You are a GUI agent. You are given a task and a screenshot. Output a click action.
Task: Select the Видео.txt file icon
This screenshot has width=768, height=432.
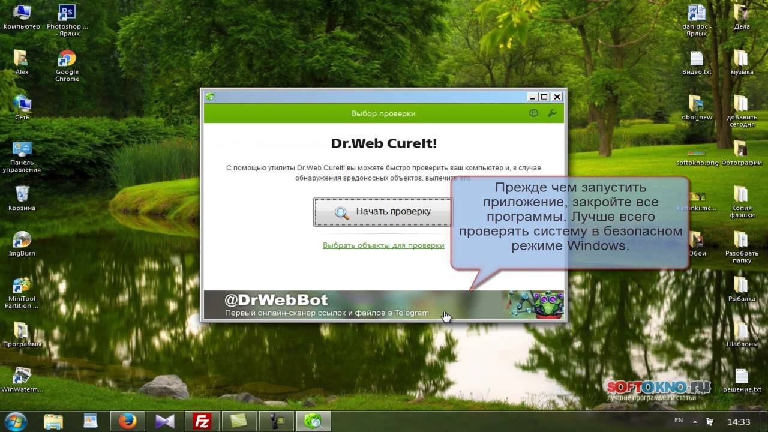(x=697, y=62)
